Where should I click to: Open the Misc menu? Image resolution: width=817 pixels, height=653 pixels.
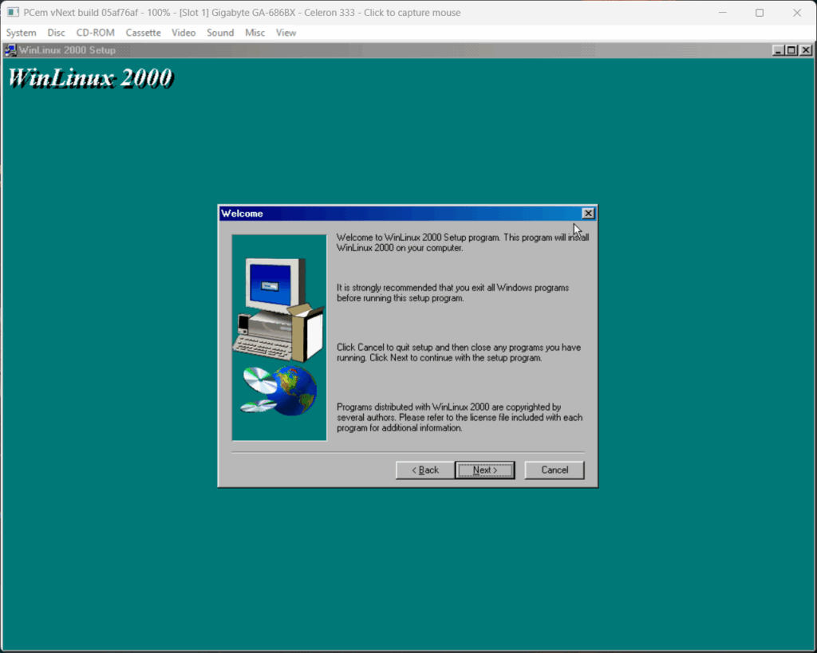tap(255, 33)
